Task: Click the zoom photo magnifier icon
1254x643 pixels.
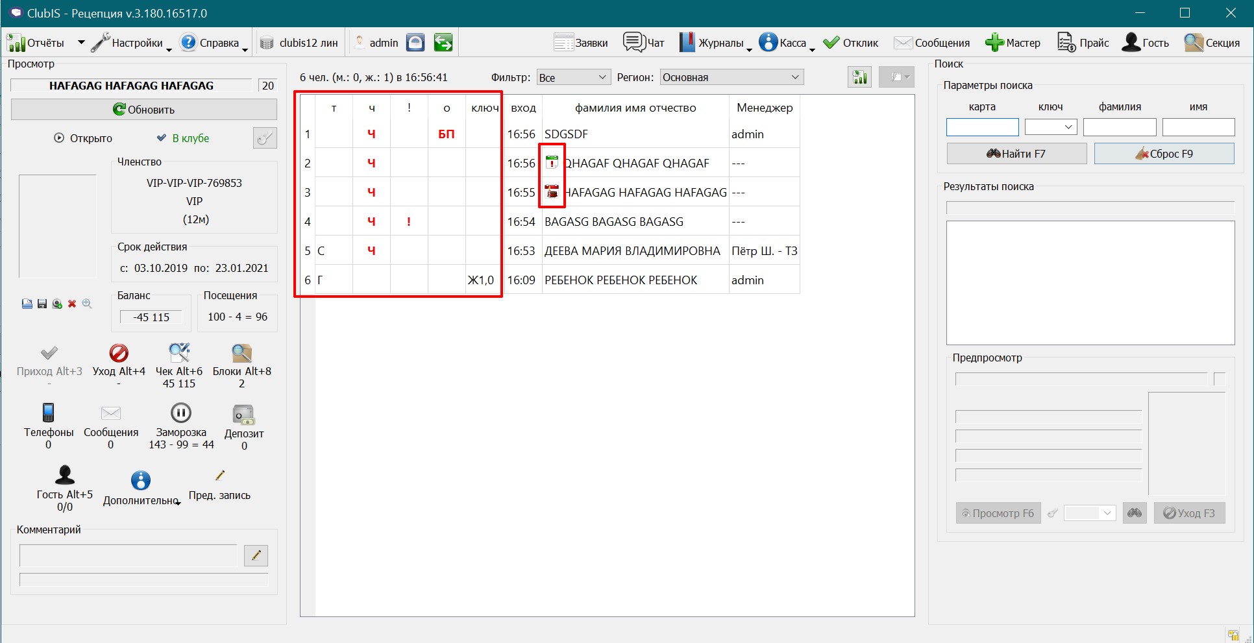Action: 87,304
